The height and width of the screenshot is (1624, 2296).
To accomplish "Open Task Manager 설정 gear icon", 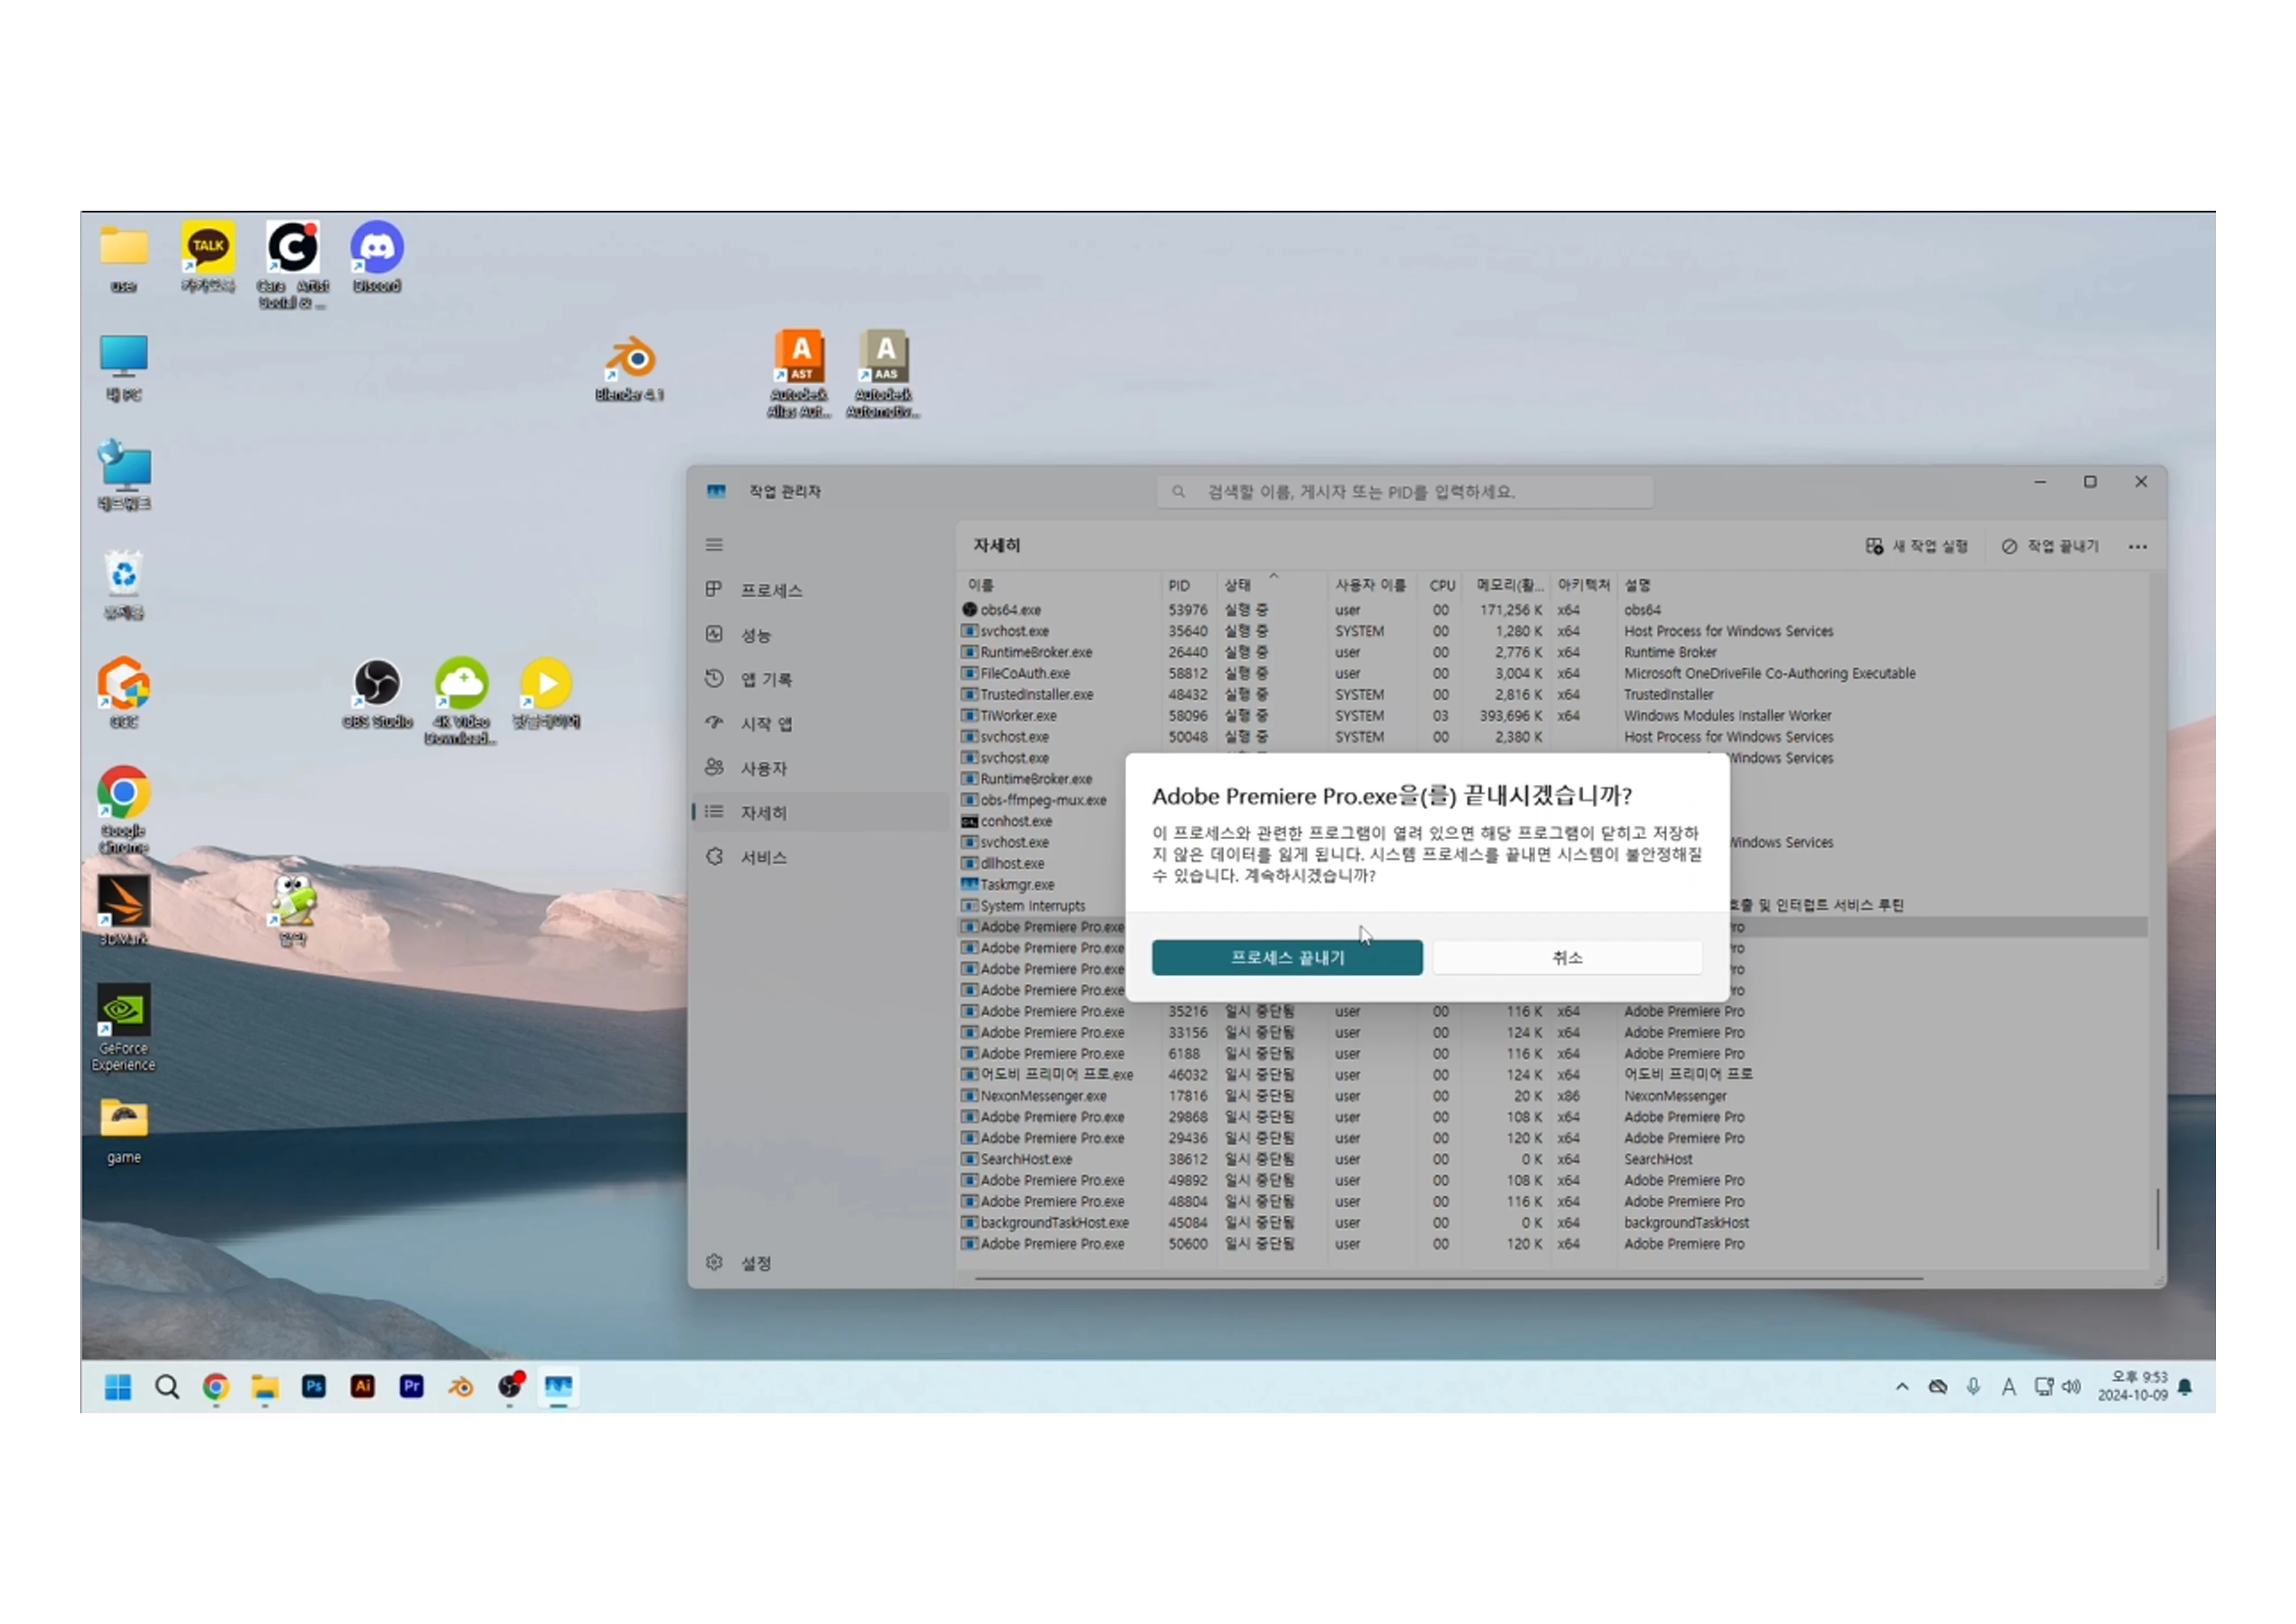I will (714, 1262).
